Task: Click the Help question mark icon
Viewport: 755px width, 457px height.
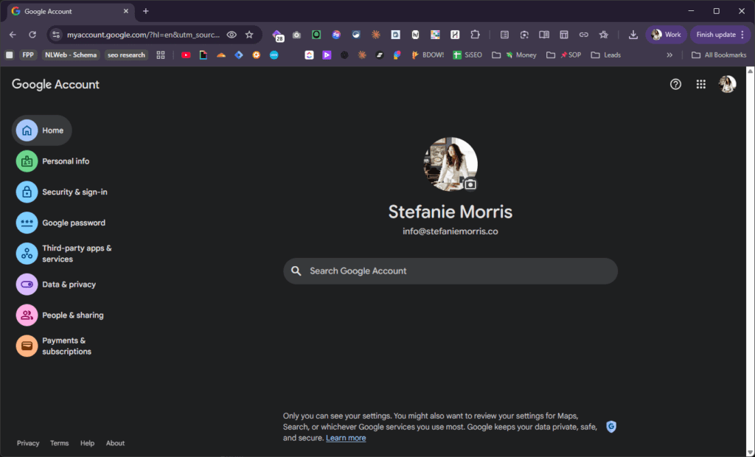Action: click(675, 85)
